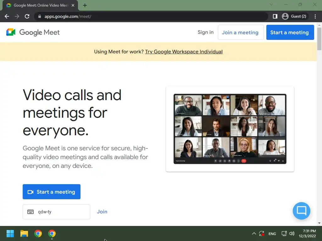This screenshot has width=322, height=241.
Task: Open the chat help bubble icon
Action: point(302,211)
